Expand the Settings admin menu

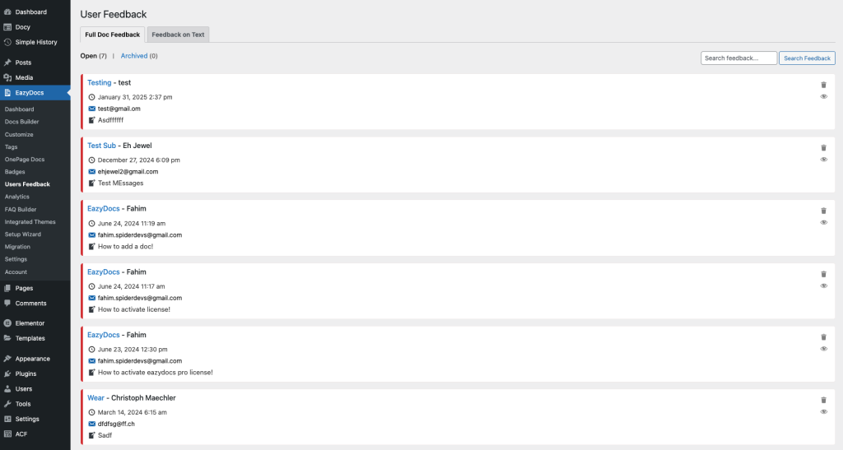26,419
